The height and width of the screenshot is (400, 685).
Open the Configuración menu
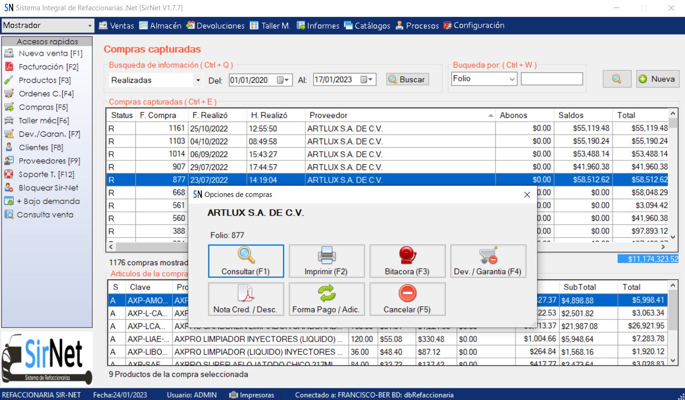(x=474, y=26)
